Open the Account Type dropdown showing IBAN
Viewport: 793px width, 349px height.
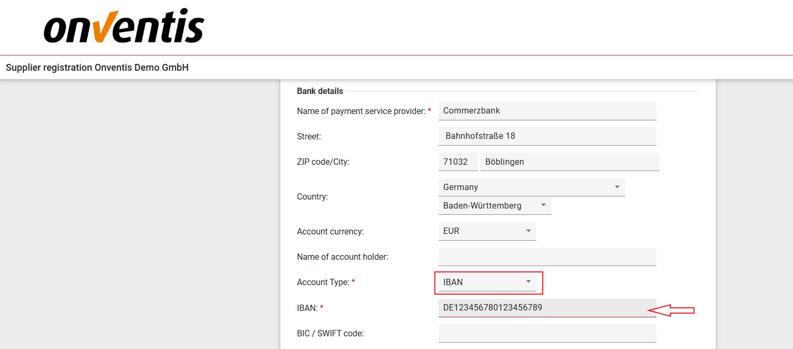(x=487, y=282)
